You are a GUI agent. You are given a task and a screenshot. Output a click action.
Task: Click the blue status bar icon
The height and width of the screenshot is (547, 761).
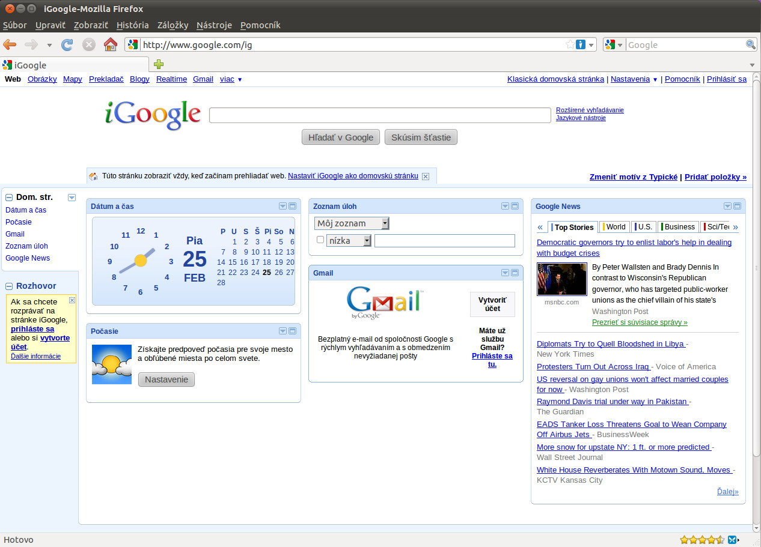(733, 540)
